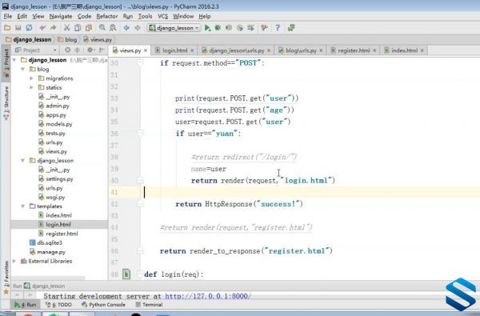Close the views.py editor tab
Screen dimensions: 480x316
(146, 50)
